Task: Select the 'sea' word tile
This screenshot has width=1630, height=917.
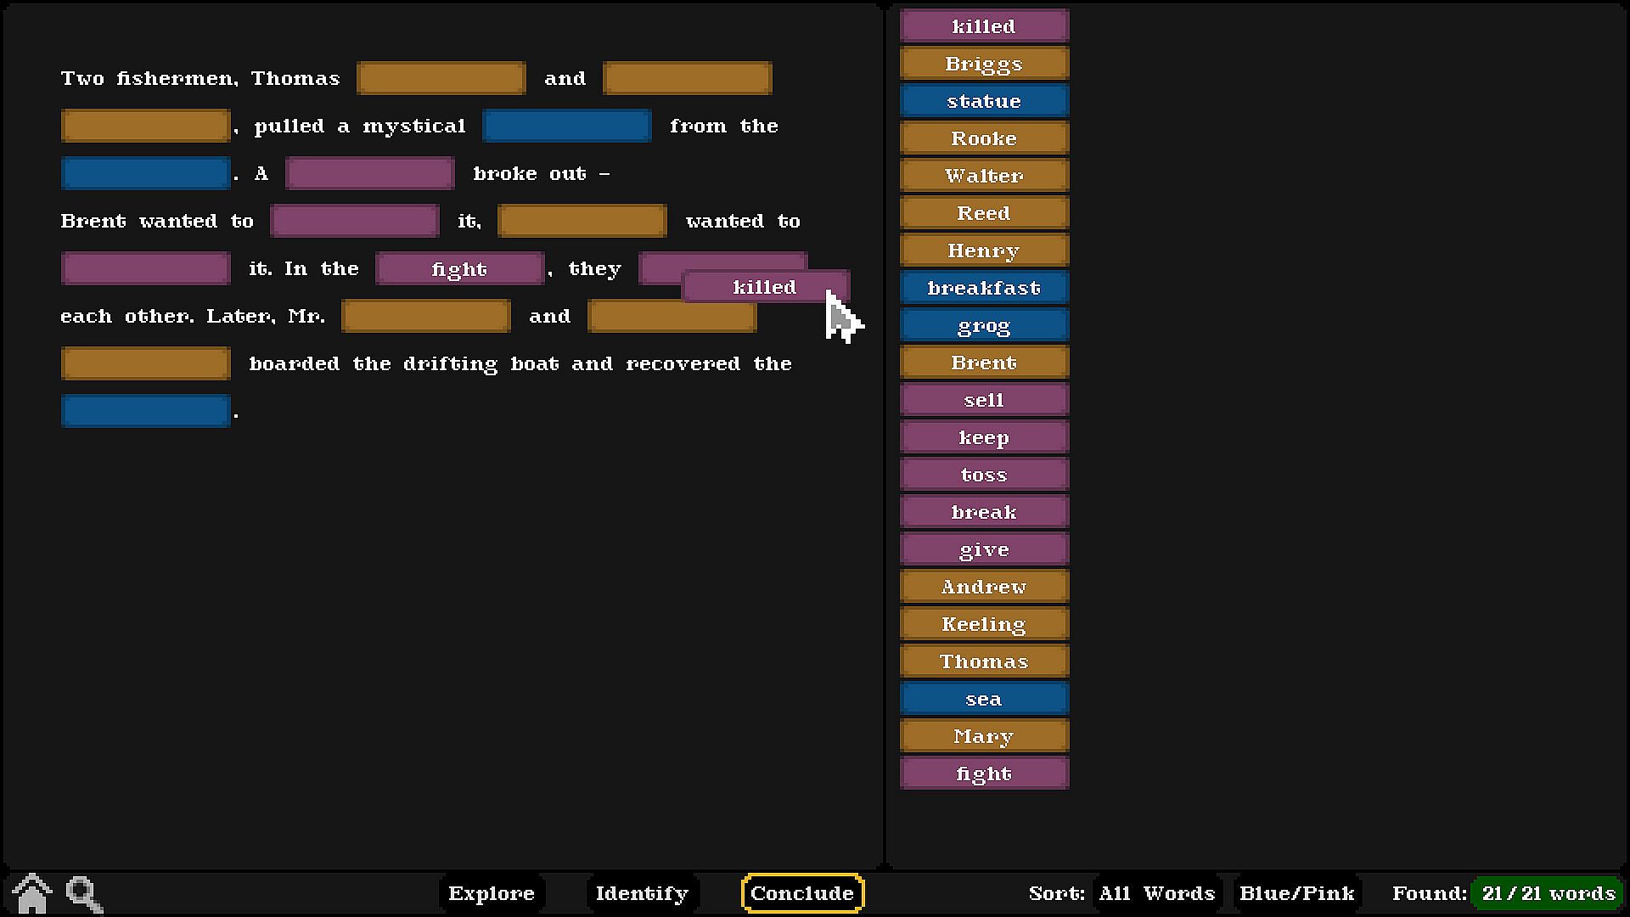Action: [x=984, y=699]
